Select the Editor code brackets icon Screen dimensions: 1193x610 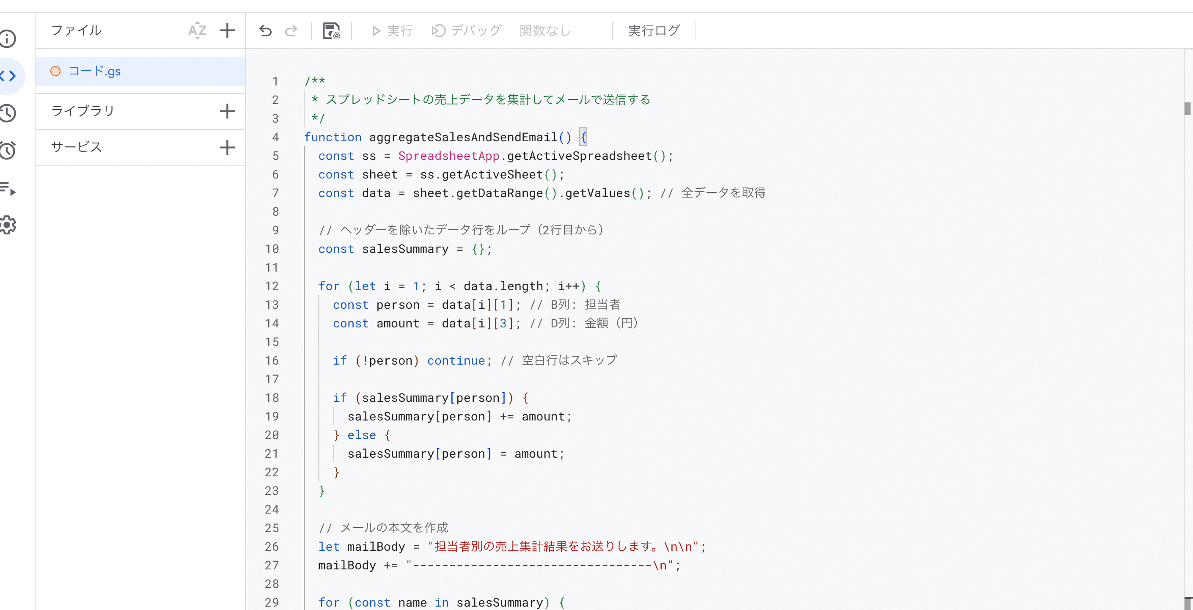click(8, 76)
